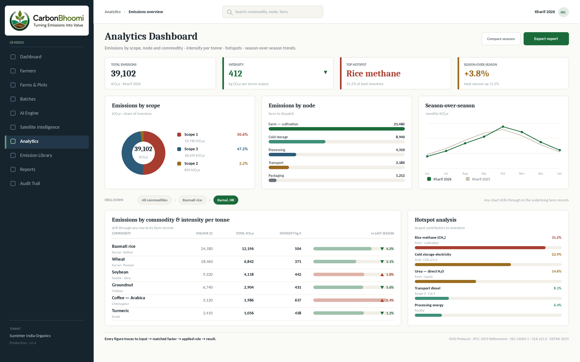This screenshot has height=362, width=580.
Task: Open the Wheat commodity row
Action: coord(253,261)
